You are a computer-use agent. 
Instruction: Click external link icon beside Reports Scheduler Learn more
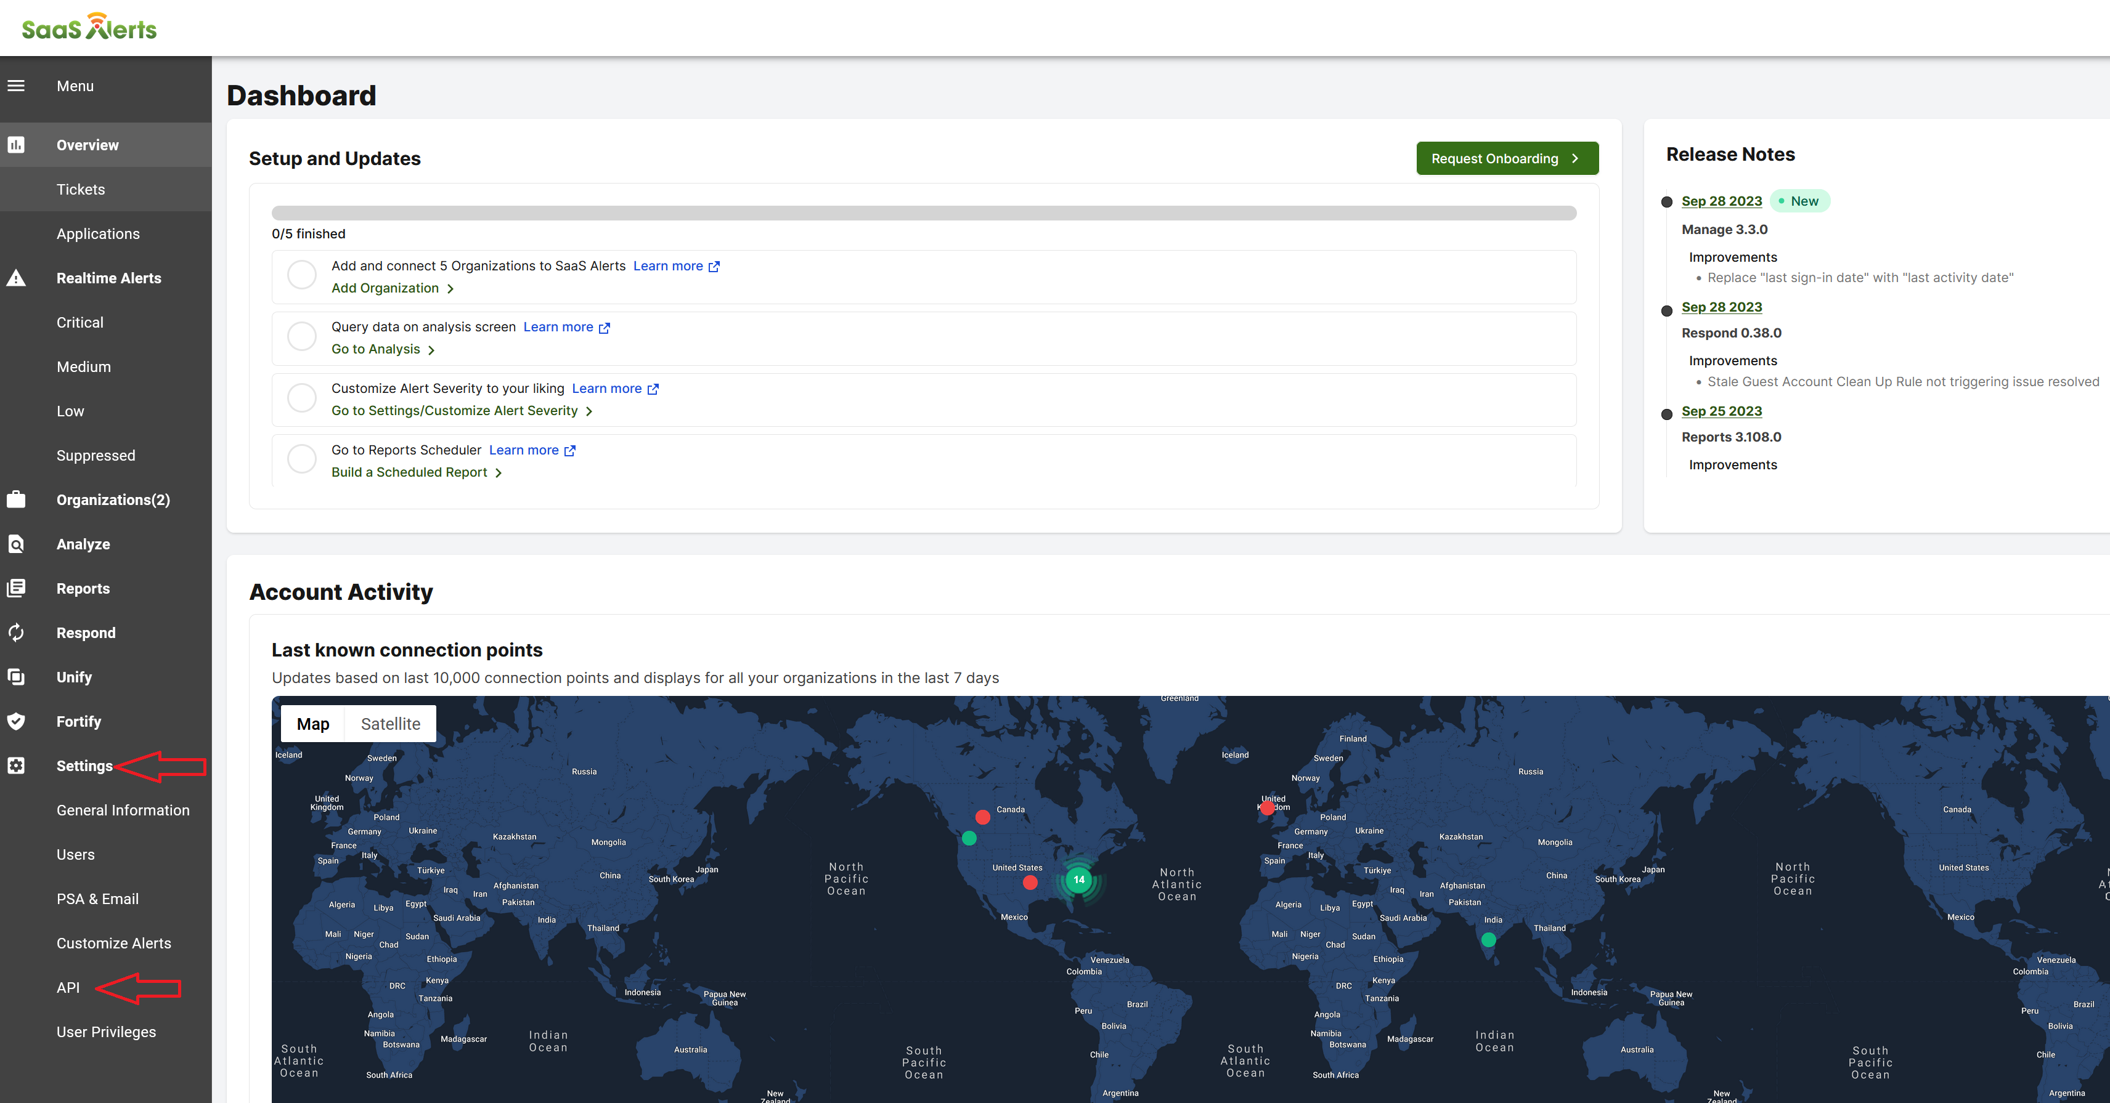[x=570, y=450]
